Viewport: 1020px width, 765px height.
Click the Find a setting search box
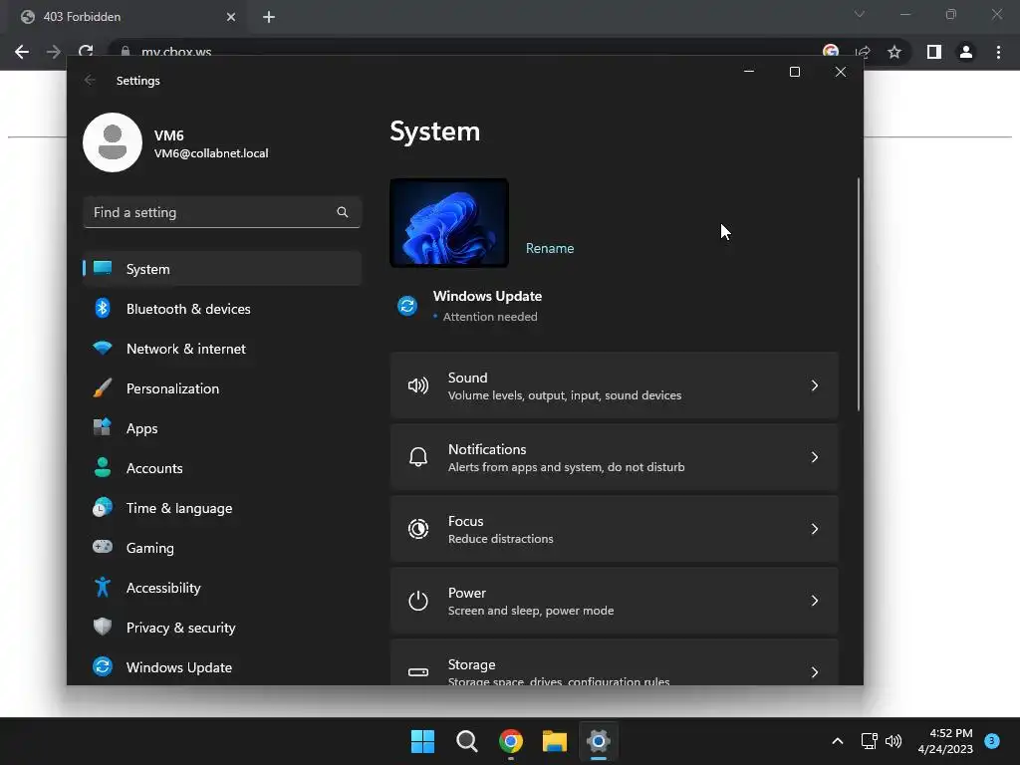click(x=222, y=212)
